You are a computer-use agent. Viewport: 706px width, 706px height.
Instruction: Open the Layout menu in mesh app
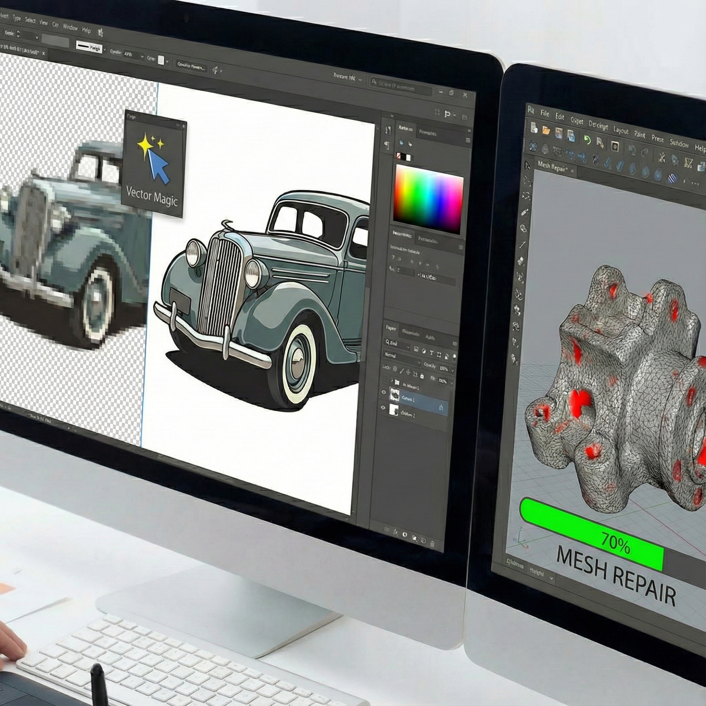click(x=621, y=130)
